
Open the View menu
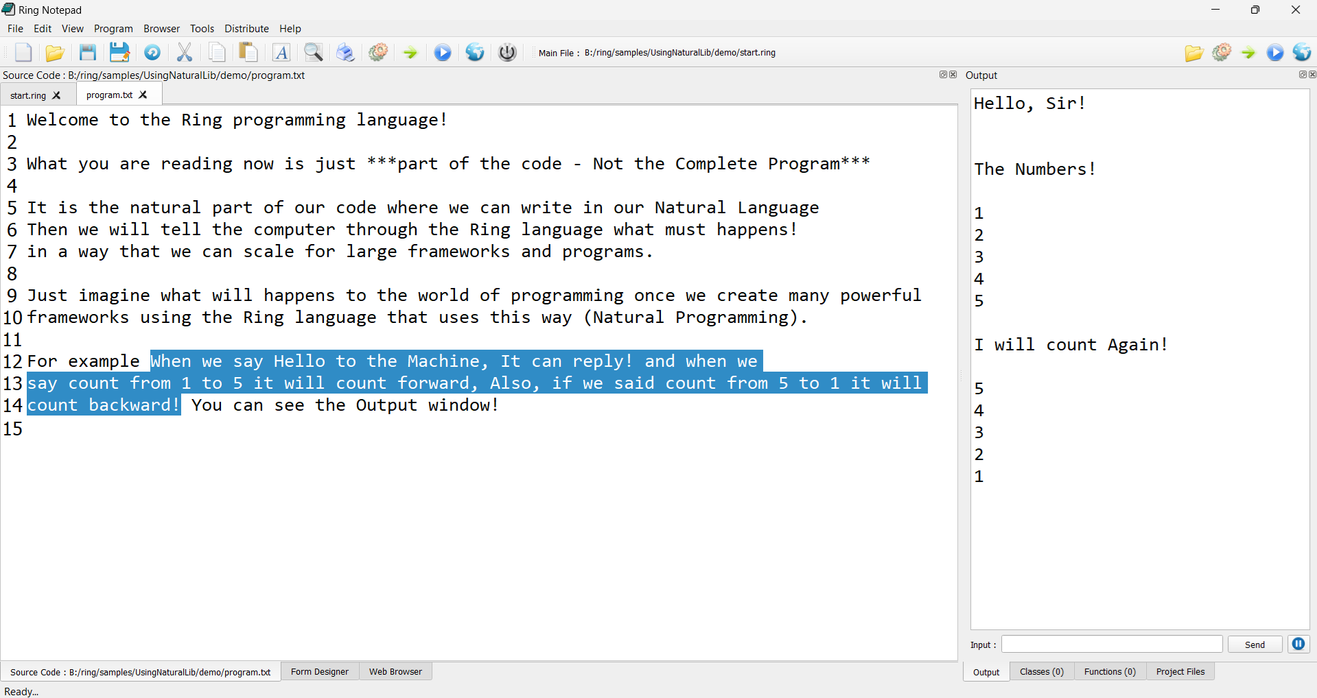72,28
